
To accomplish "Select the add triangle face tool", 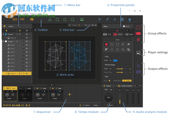I will click(x=50, y=20).
